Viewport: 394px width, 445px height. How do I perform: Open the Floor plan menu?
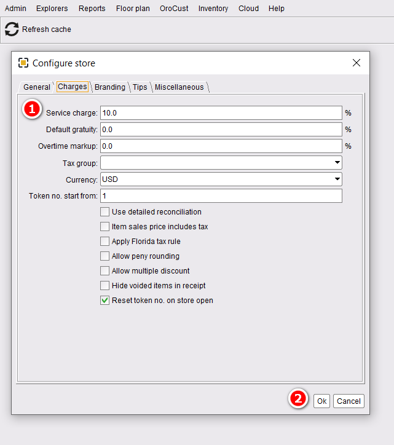pyautogui.click(x=133, y=9)
